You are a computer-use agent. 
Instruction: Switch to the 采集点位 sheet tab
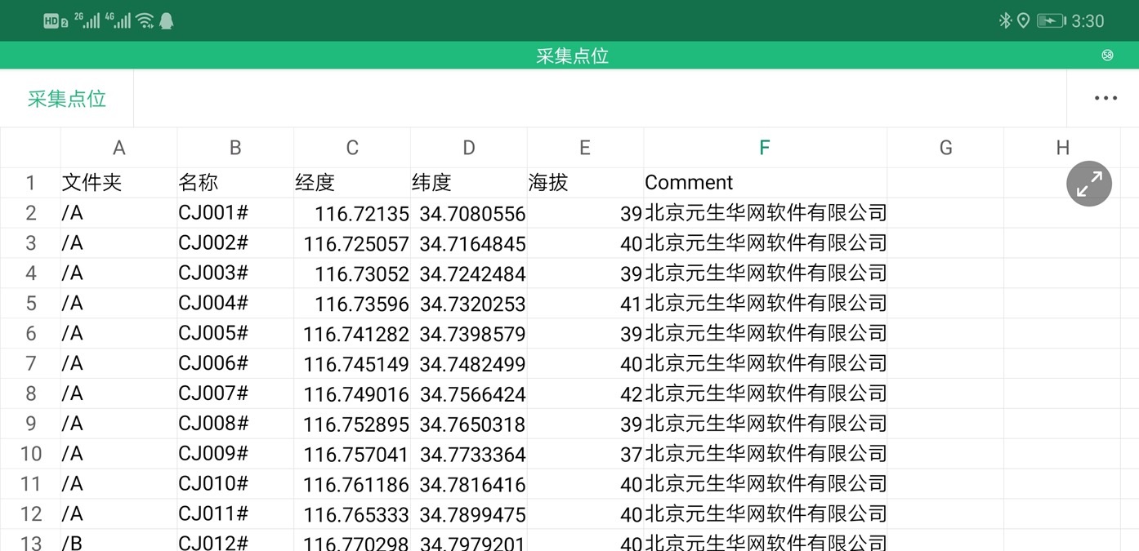click(67, 99)
